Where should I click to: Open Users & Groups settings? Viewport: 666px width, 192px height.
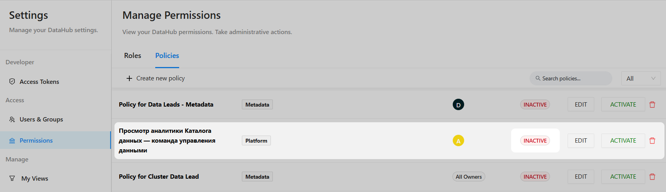tap(41, 120)
